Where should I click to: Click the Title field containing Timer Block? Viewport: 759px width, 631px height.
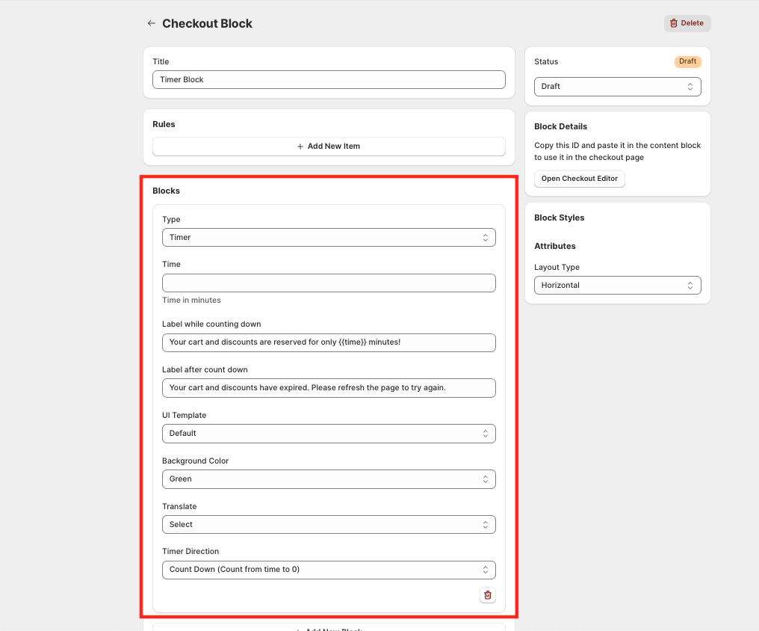[329, 80]
